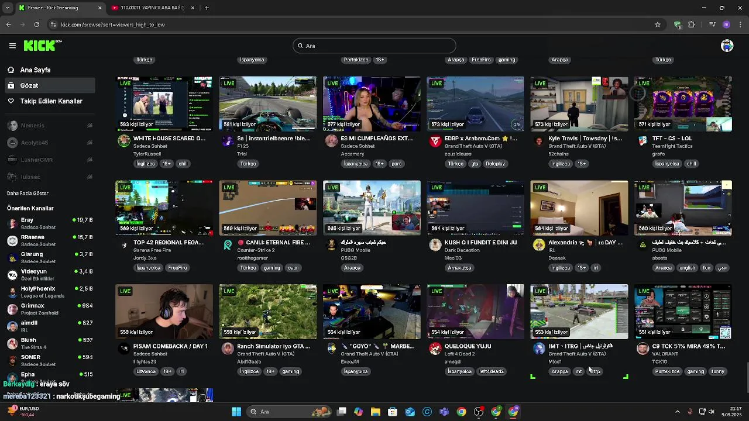Click TylerRussell streamer avatar
The width and height of the screenshot is (749, 421).
coord(123,141)
